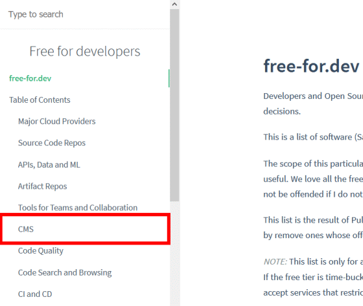Go to the Code Quality section
363x306 pixels.
tap(41, 251)
